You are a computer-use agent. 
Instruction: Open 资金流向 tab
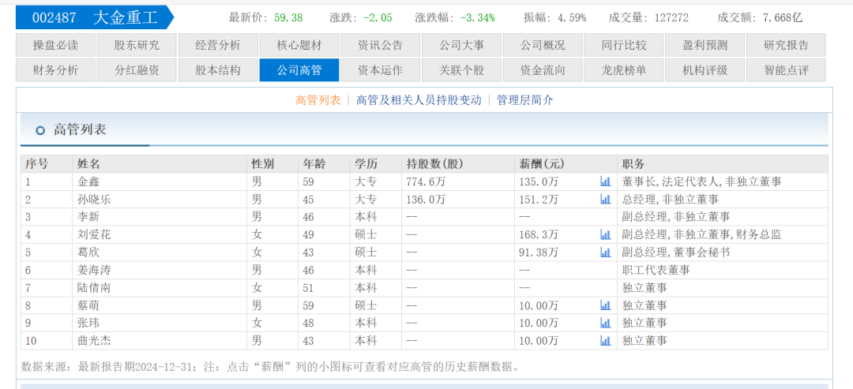tap(543, 70)
